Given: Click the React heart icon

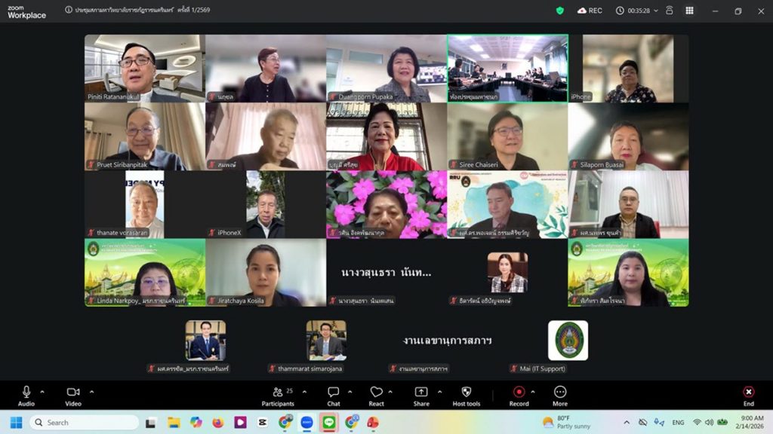Looking at the screenshot, I should click(x=376, y=394).
